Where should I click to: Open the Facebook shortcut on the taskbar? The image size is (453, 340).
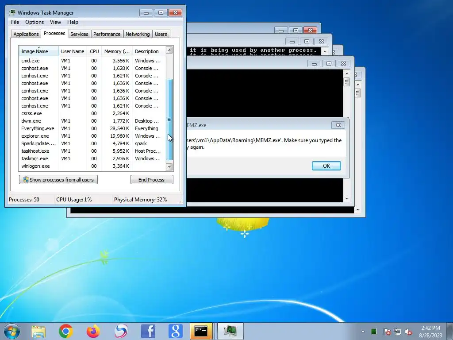point(148,331)
